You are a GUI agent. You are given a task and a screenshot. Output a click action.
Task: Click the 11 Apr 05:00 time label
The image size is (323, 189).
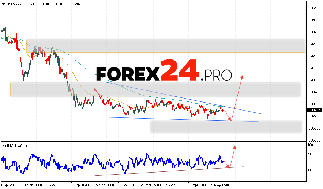(80, 185)
